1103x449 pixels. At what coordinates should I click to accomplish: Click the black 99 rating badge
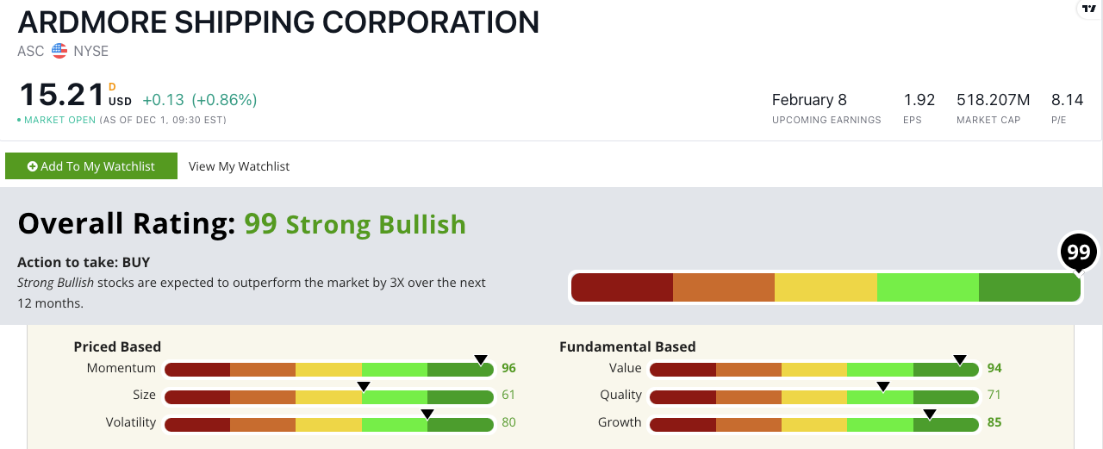pos(1078,253)
